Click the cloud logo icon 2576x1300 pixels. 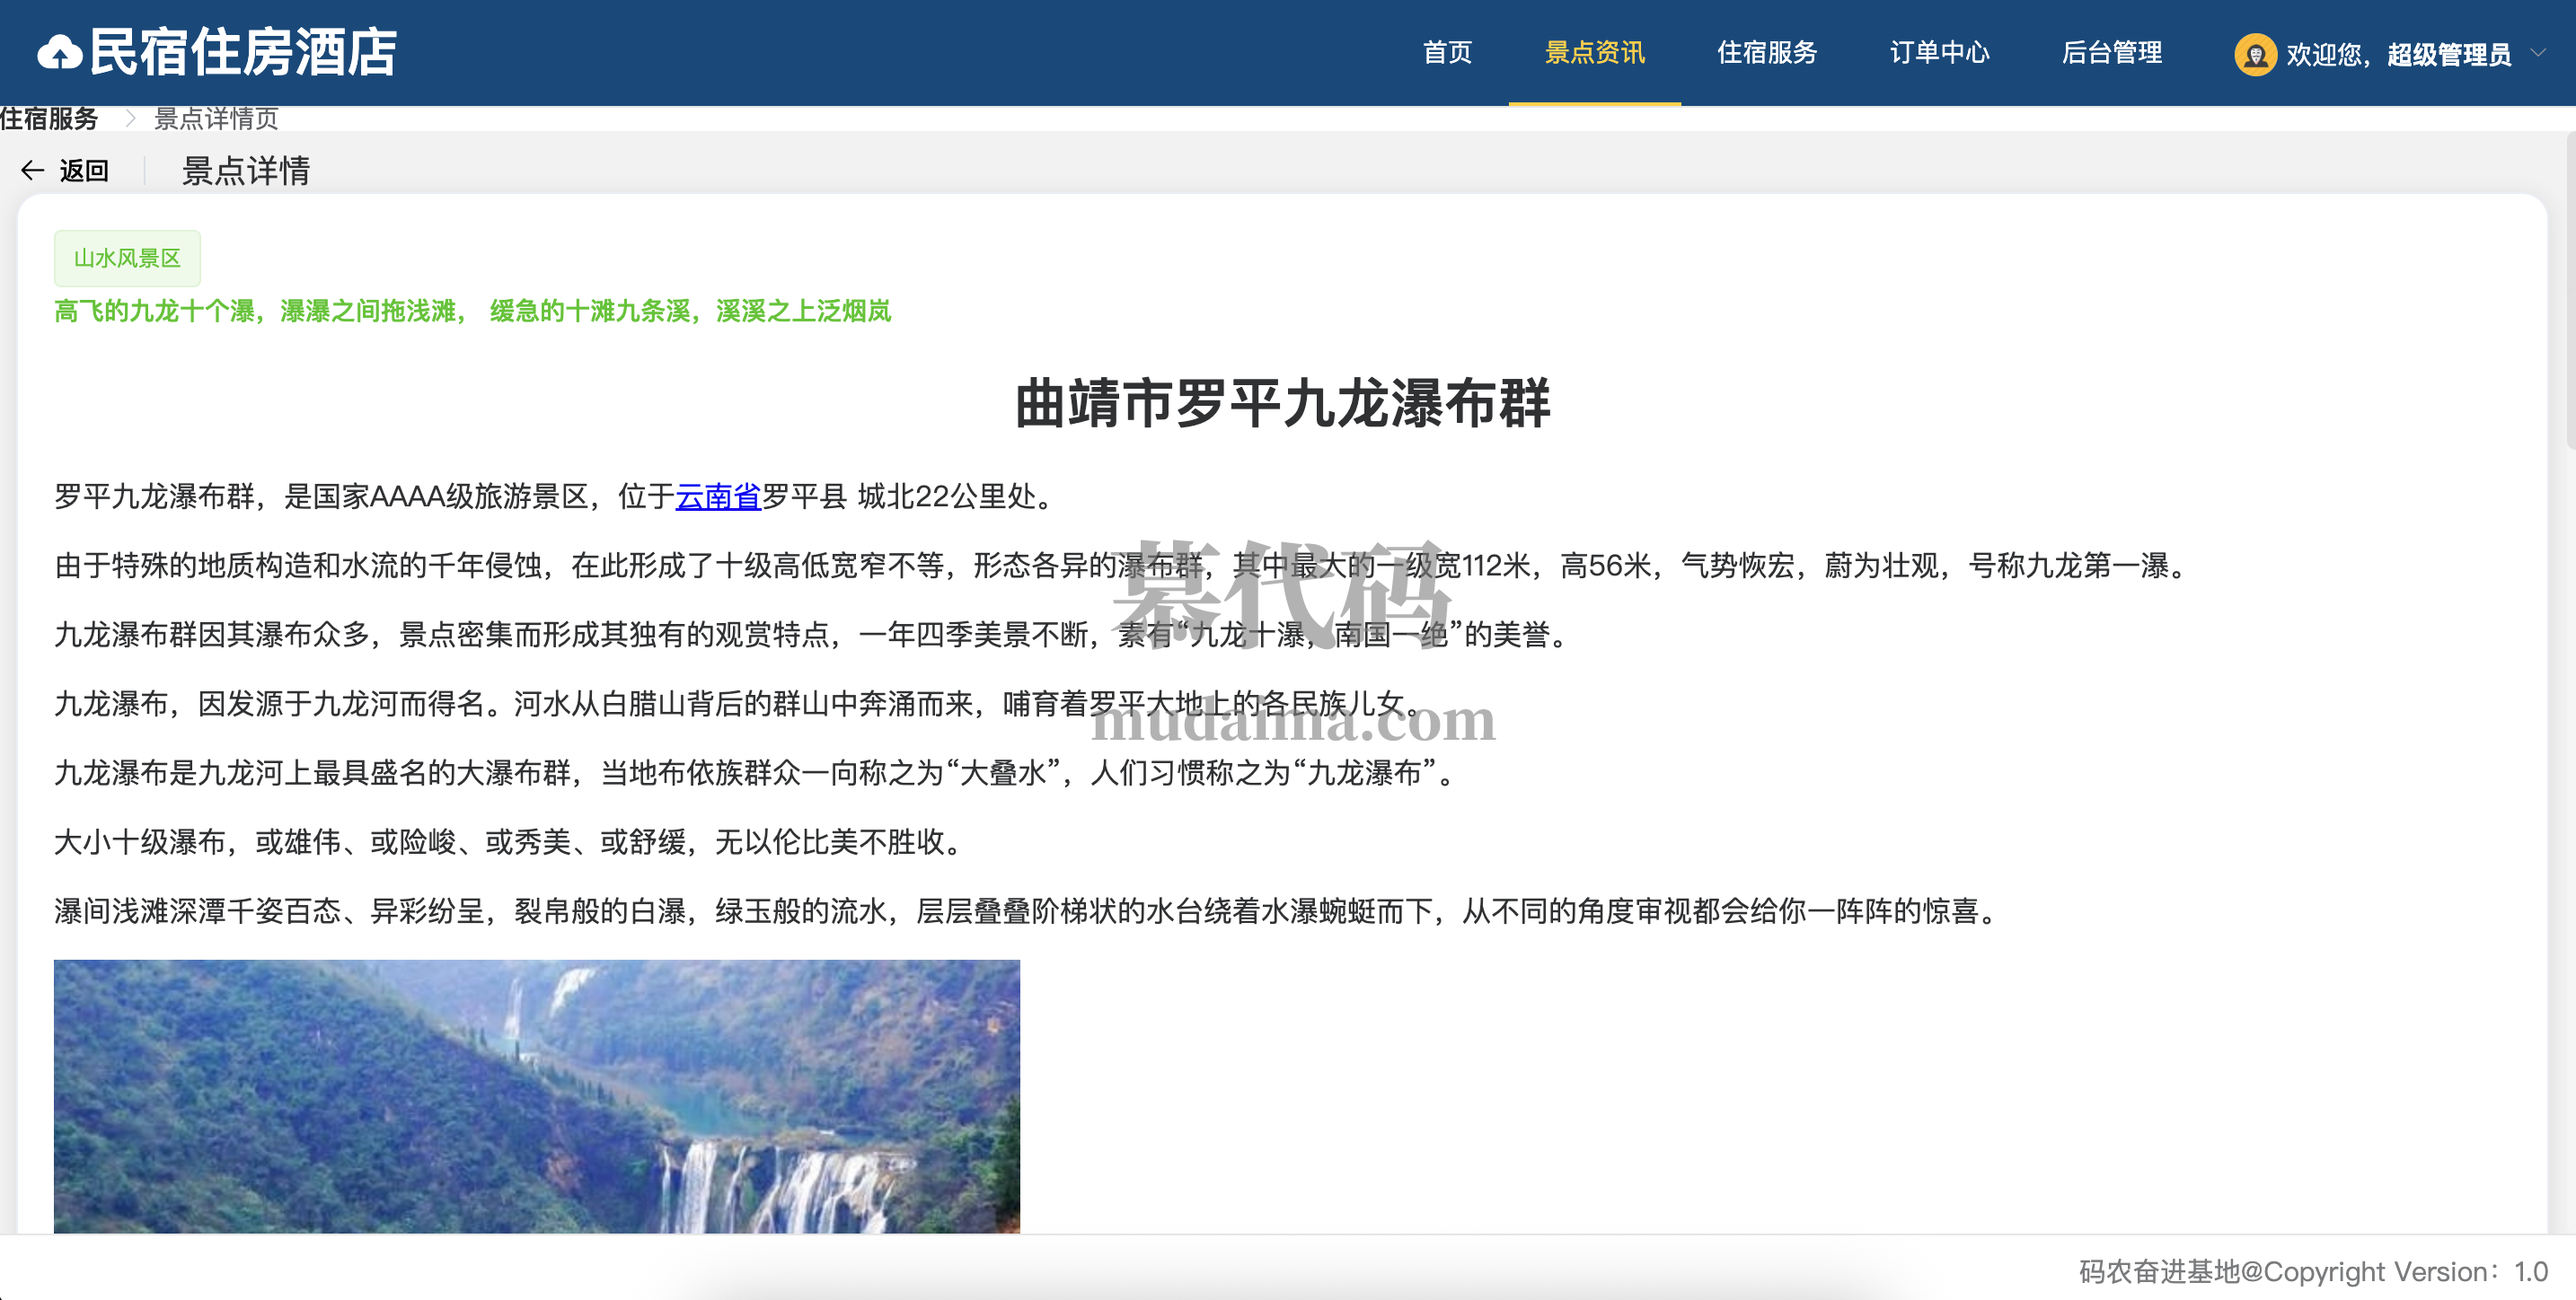click(60, 53)
